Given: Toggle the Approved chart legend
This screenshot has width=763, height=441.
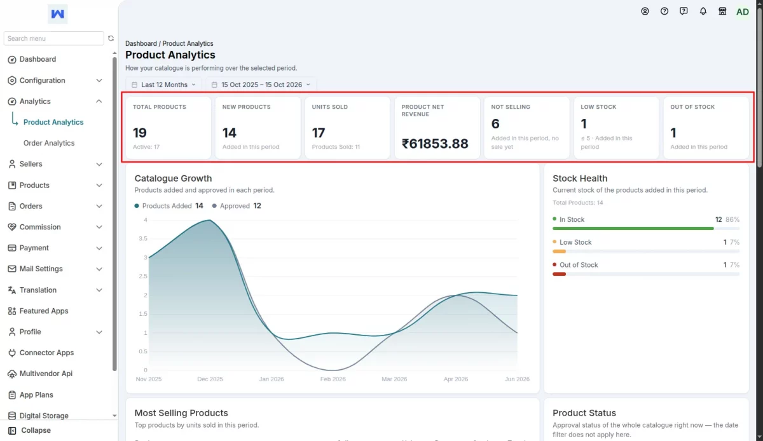Looking at the screenshot, I should (237, 206).
